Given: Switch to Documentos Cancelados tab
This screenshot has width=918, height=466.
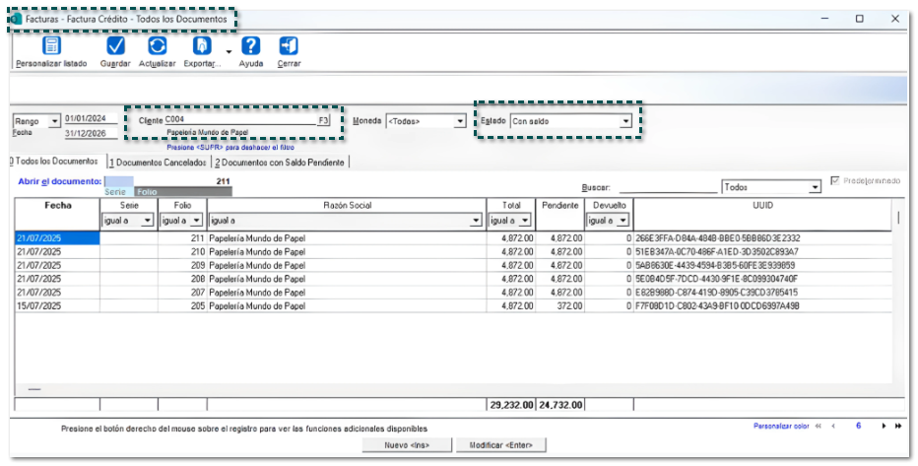Looking at the screenshot, I should click(158, 162).
